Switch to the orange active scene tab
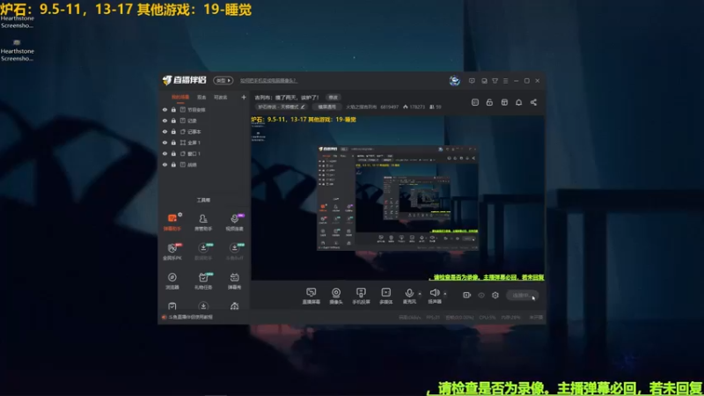 tap(180, 97)
